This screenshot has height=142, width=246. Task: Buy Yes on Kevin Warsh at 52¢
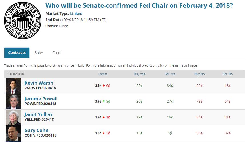(139, 86)
